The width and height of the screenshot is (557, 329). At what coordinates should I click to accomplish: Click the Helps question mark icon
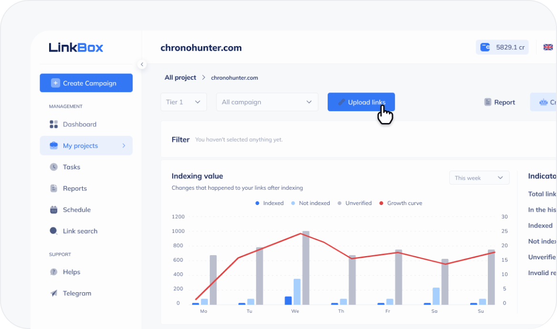pos(54,272)
